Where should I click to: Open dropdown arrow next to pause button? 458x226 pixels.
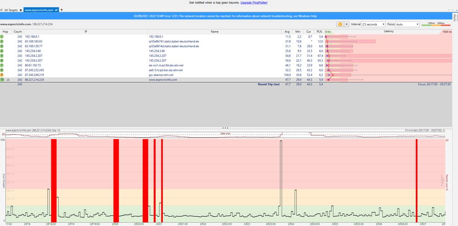347,24
